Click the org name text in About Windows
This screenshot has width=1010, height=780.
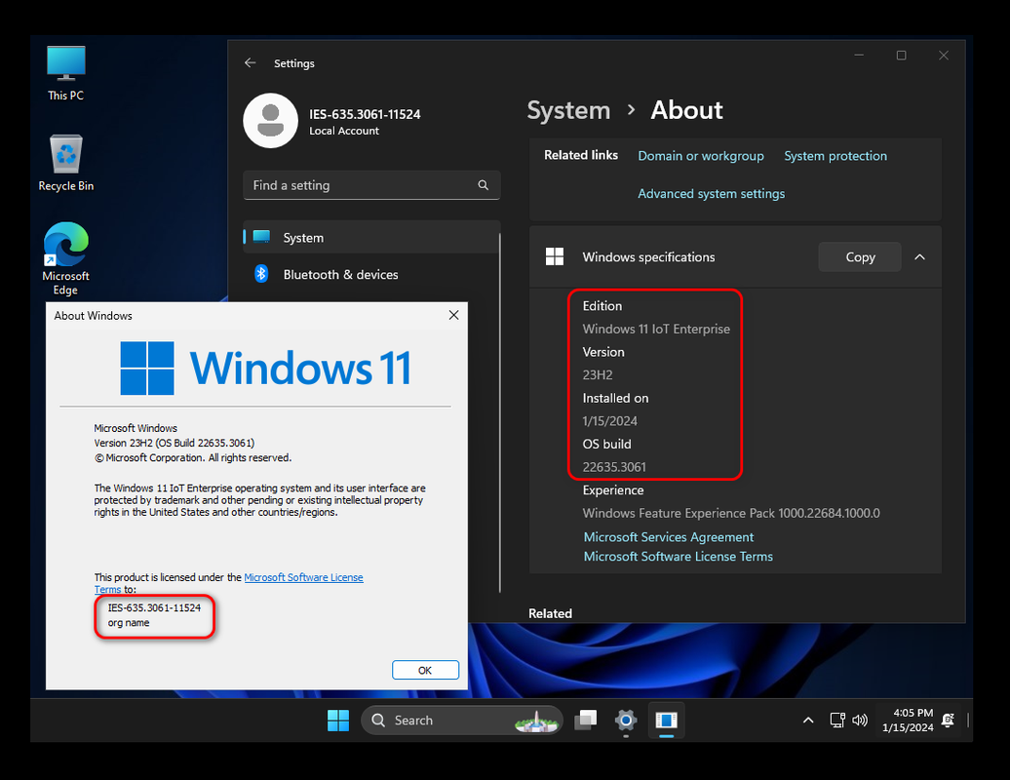(129, 623)
